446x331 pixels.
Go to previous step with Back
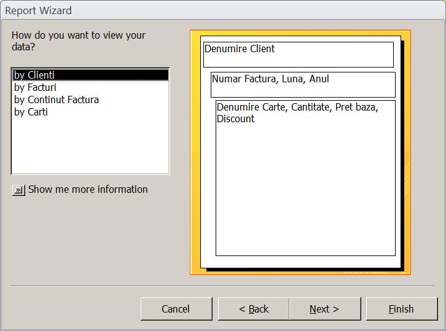(254, 309)
